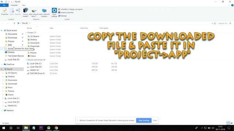Collapse the Folders (7) group
234x131 pixels.
[x=26, y=32]
